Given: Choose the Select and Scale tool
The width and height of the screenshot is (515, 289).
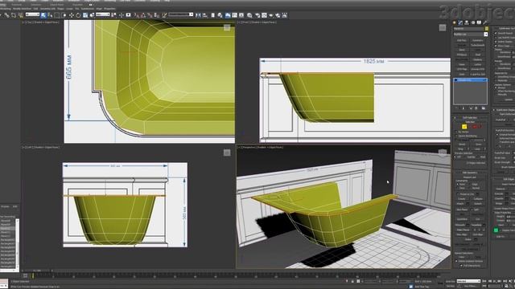Looking at the screenshot, I should tap(85, 15).
